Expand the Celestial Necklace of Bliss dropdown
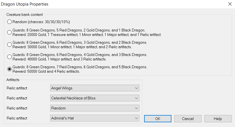Image resolution: width=235 pixels, height=127 pixels. (x=95, y=98)
